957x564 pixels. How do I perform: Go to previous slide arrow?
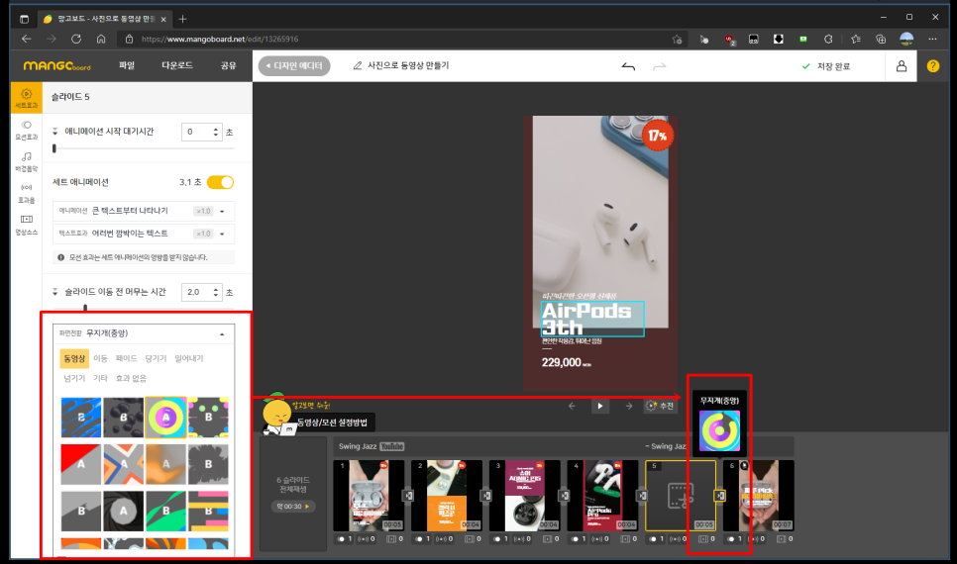(x=572, y=406)
